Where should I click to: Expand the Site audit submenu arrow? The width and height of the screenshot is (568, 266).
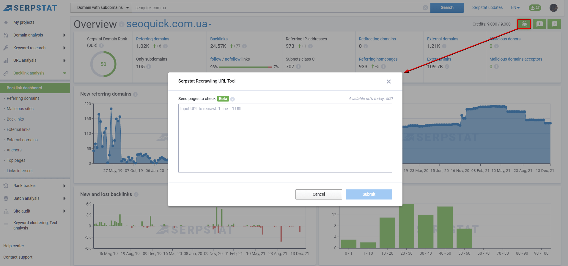64,211
